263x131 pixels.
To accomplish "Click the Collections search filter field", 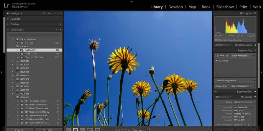I will point(35,35).
